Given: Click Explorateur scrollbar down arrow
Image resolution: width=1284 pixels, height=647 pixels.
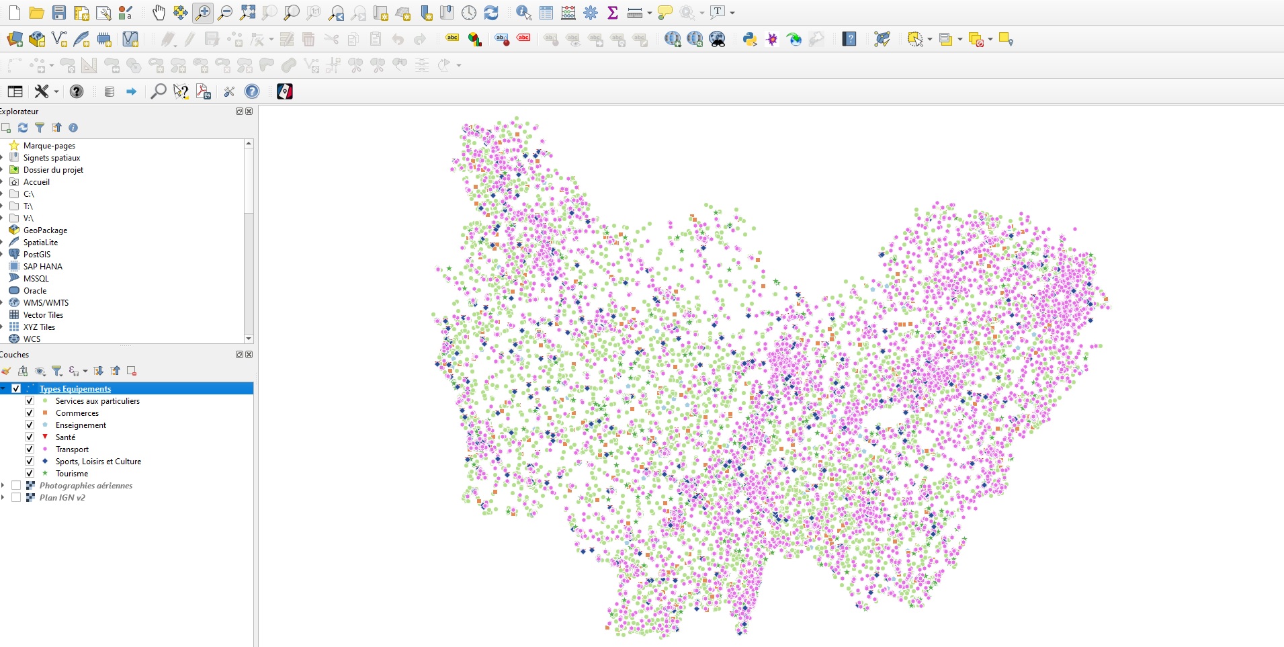Looking at the screenshot, I should click(249, 339).
